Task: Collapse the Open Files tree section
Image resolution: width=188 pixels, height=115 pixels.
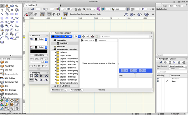Action: point(53,40)
